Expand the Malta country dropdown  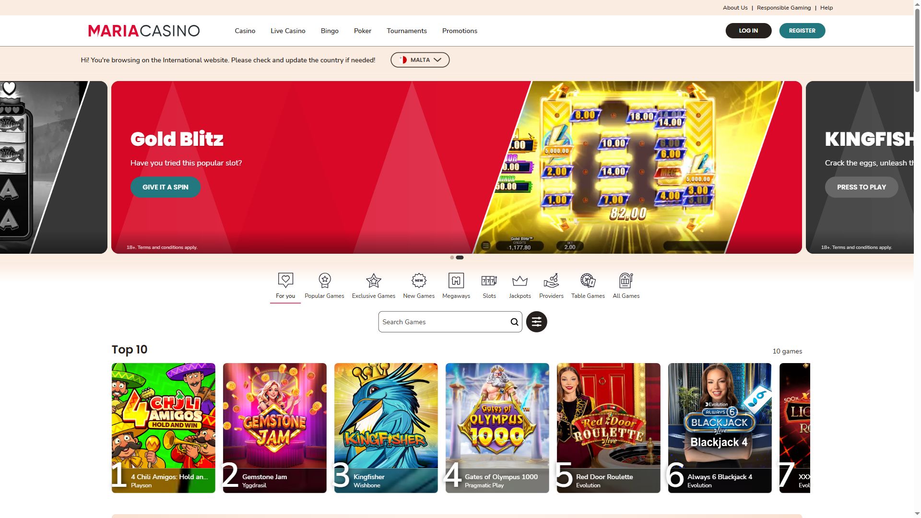420,60
